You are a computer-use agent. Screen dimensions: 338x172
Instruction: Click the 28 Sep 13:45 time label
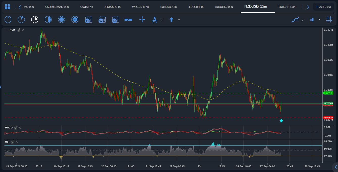[312, 166]
